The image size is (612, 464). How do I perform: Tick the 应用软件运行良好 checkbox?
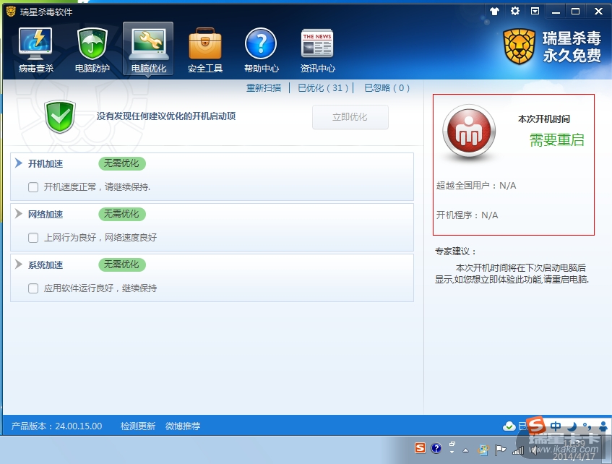(33, 288)
